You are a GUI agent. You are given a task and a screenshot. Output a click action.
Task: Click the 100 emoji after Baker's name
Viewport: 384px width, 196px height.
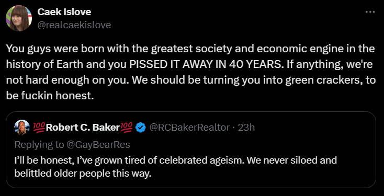[127, 127]
